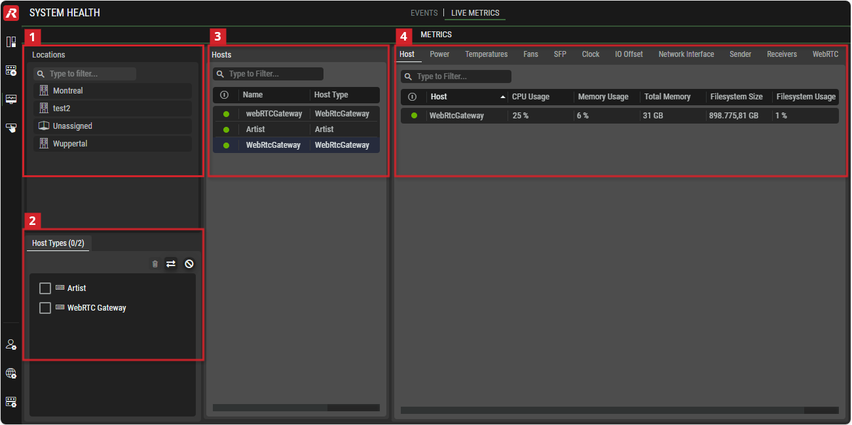Image resolution: width=852 pixels, height=425 pixels.
Task: Select the Host Types (0/2) tab
Action: 58,243
